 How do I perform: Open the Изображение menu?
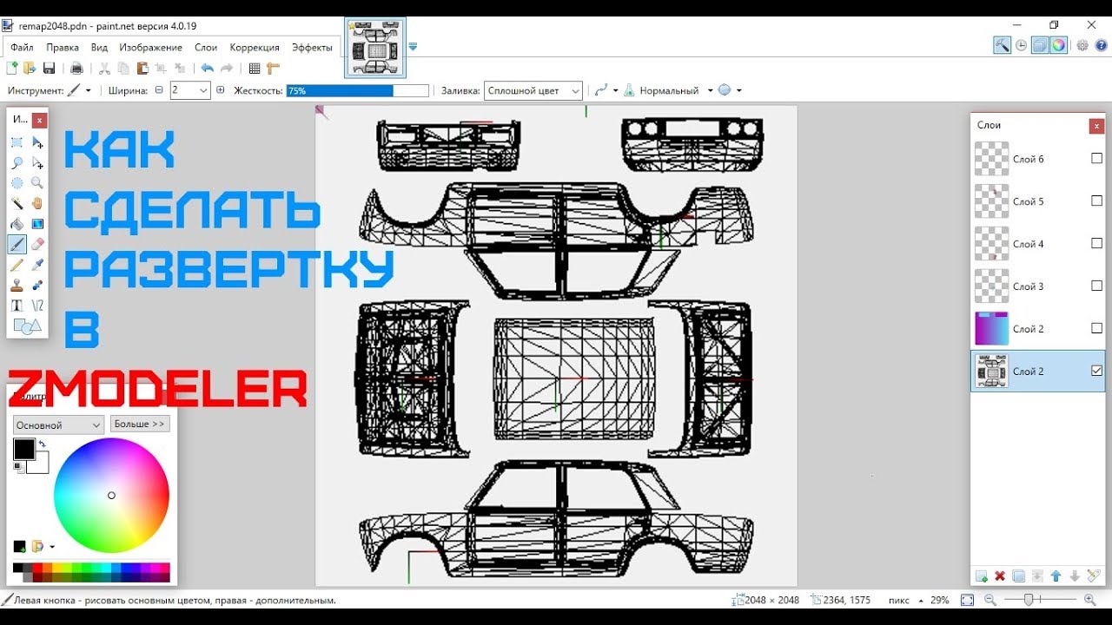[x=151, y=48]
